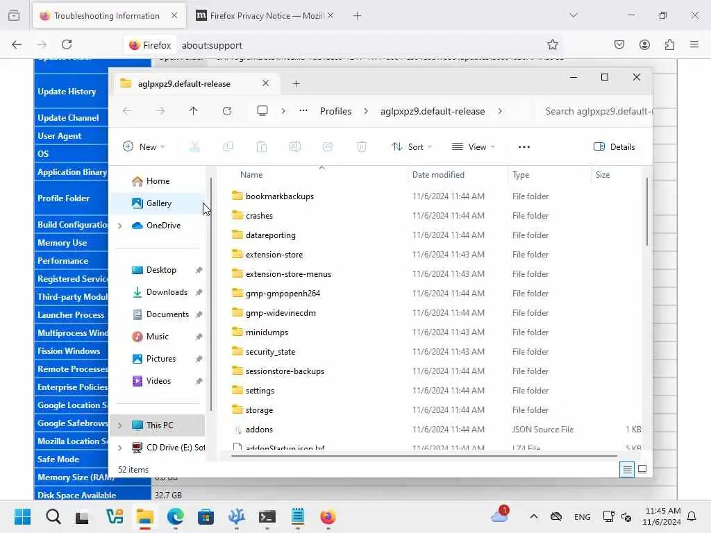Expand chevron after aglpxpz9.default-release breadcrumb
This screenshot has height=533, width=711.
point(500,111)
